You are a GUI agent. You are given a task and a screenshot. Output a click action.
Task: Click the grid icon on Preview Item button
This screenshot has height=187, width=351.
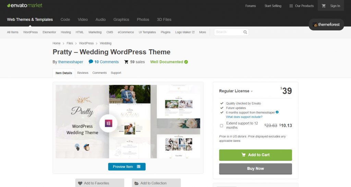tap(138, 167)
